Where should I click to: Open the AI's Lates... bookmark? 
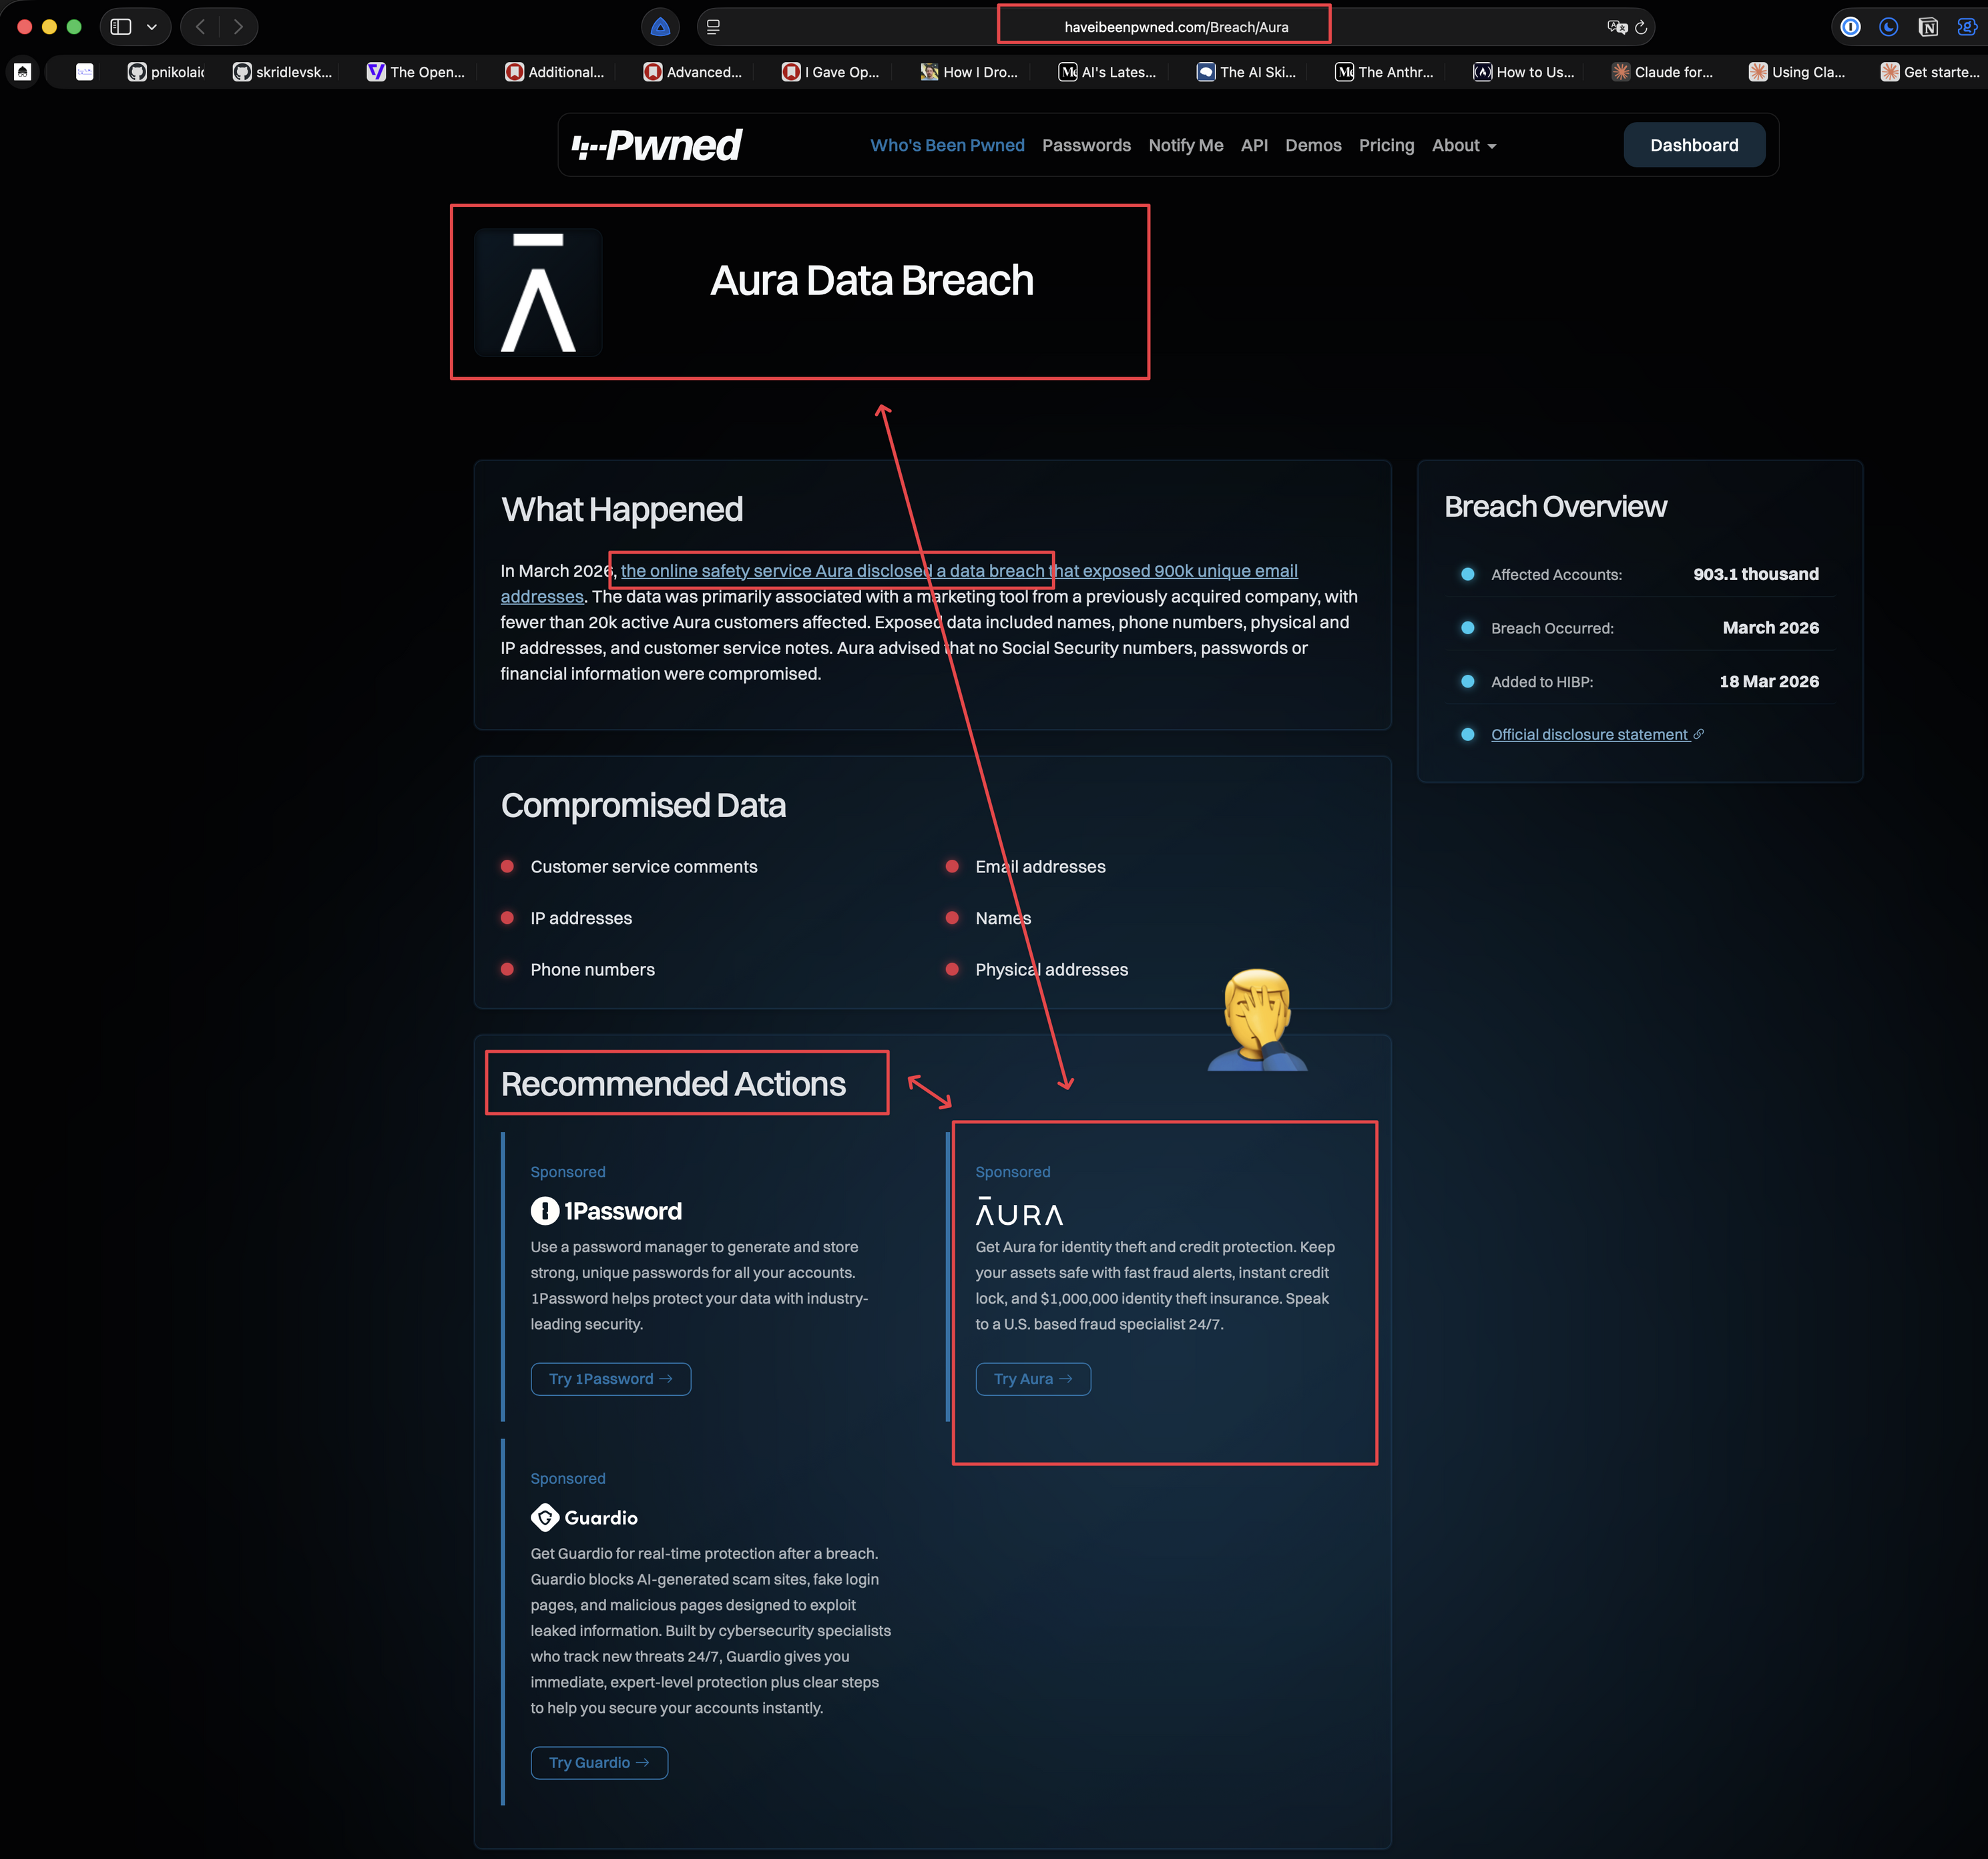click(1107, 72)
